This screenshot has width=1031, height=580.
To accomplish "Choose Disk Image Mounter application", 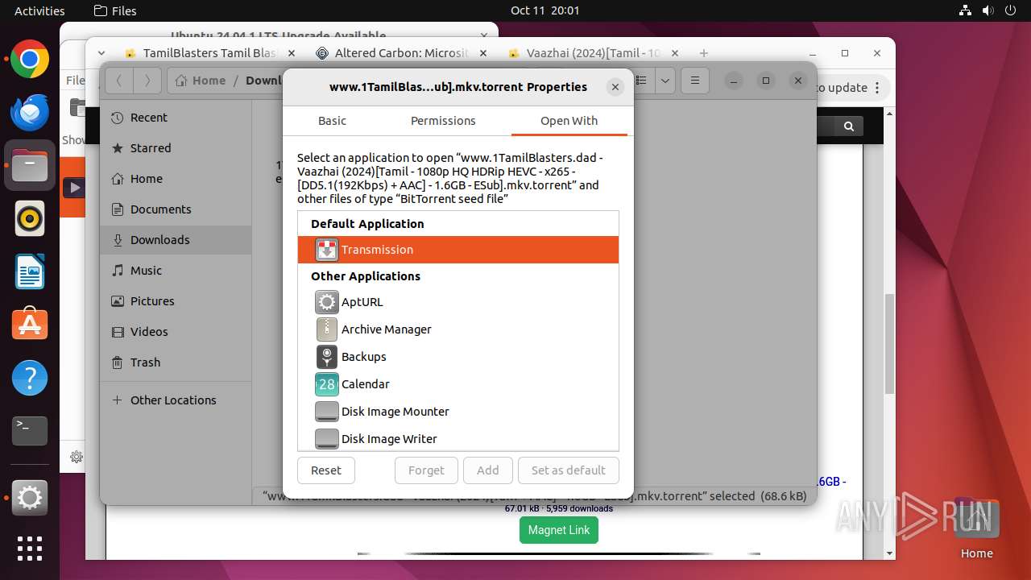I will pyautogui.click(x=458, y=412).
